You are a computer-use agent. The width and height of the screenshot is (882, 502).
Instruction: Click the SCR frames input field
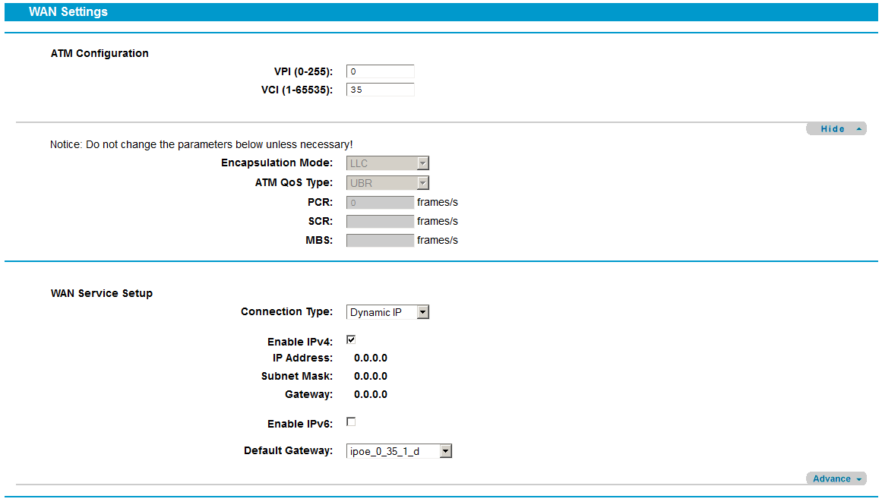[x=379, y=221]
